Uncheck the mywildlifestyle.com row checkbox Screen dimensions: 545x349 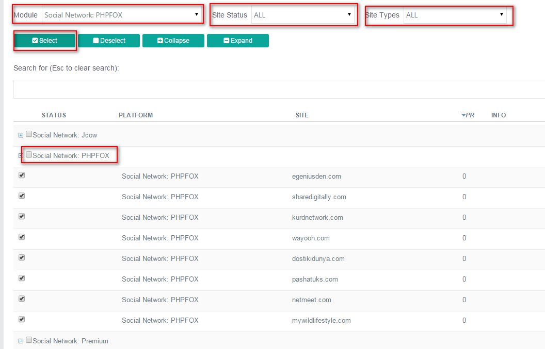click(22, 319)
